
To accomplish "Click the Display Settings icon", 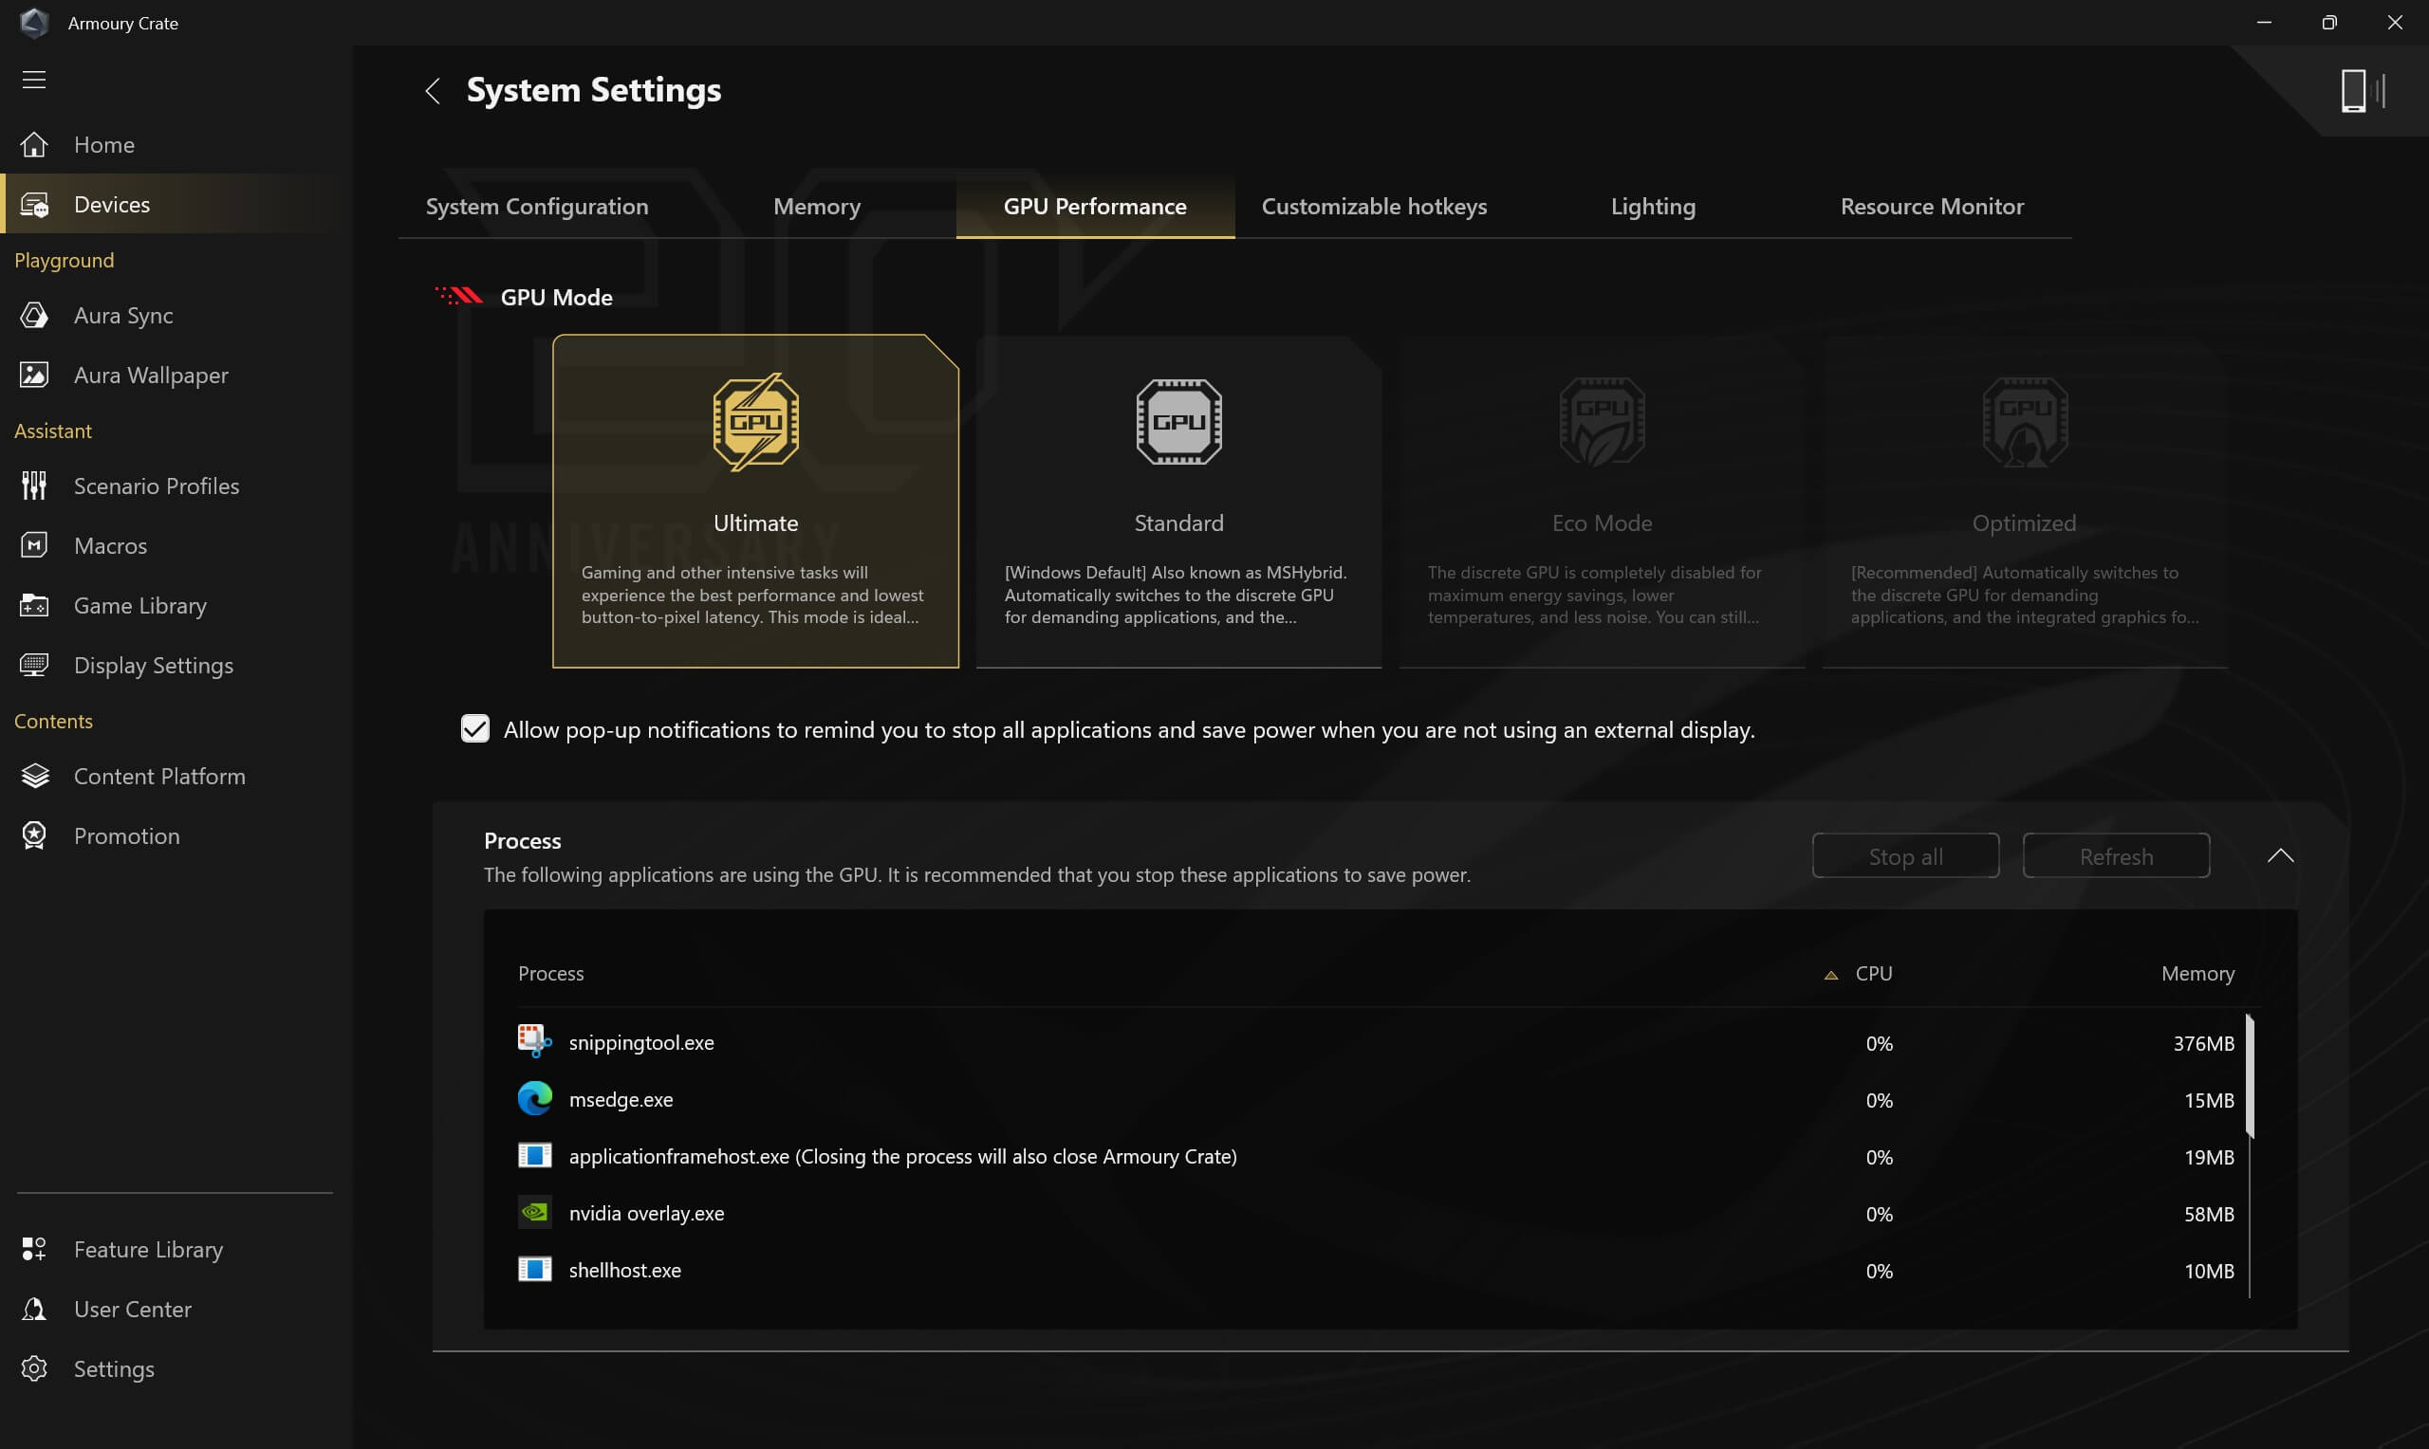I will point(34,665).
